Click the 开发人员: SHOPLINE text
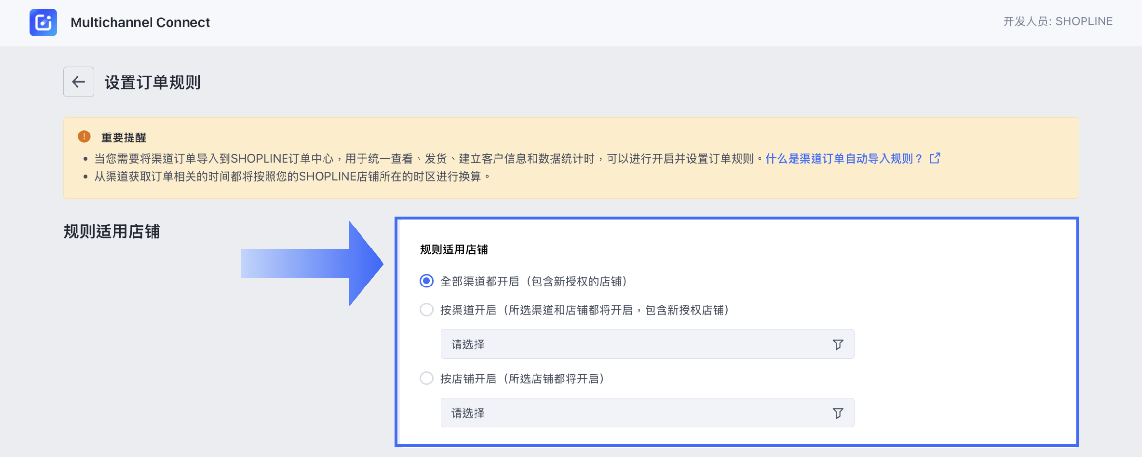 [1057, 21]
